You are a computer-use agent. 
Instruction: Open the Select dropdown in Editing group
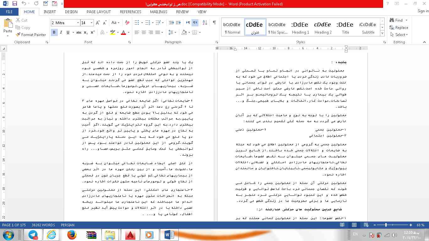click(399, 35)
